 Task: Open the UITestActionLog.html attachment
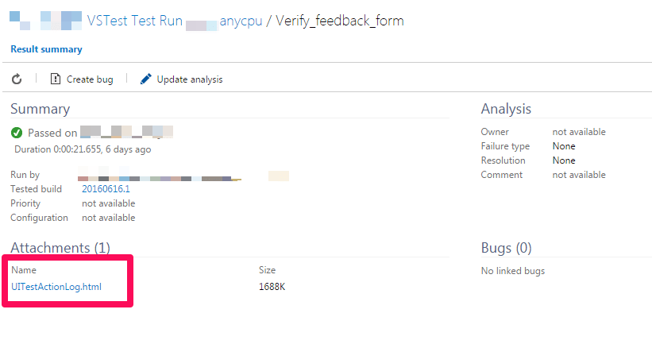coord(56,287)
